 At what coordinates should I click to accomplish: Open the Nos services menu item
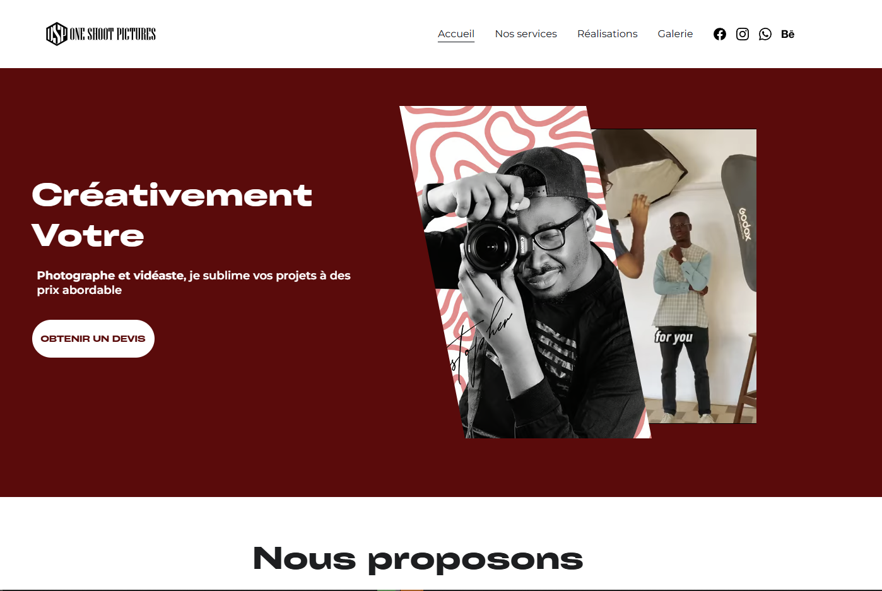[x=526, y=34]
